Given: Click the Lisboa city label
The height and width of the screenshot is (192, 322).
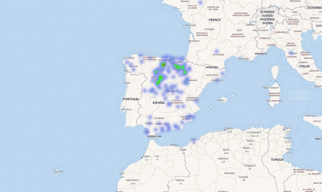Looking at the screenshot, I should [x=127, y=109].
